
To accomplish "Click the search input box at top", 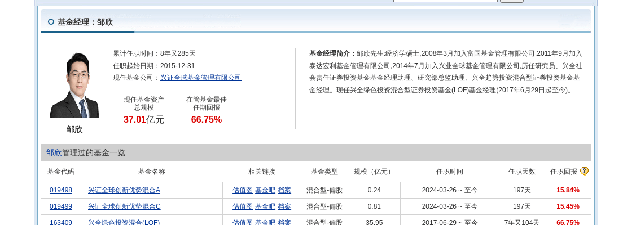I will [445, 1].
